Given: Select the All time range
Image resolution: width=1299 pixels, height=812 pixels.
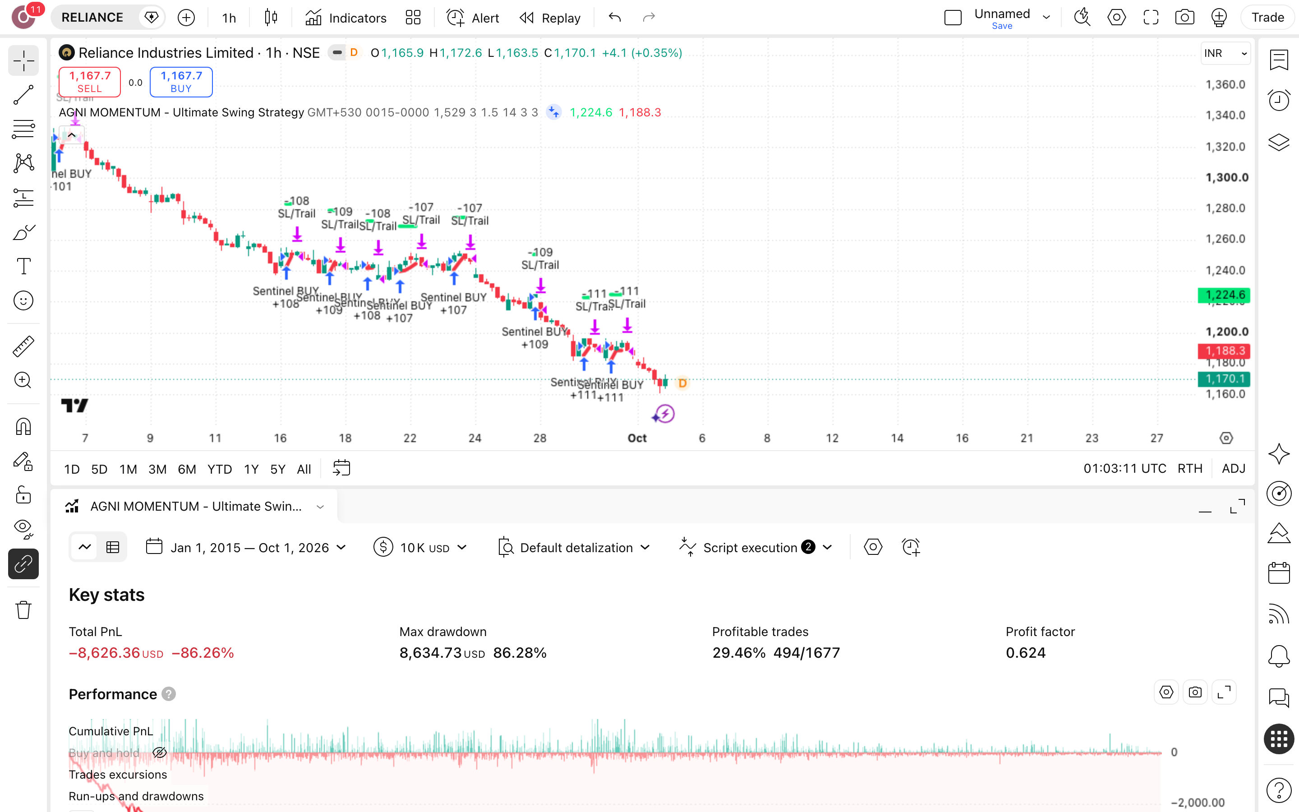Looking at the screenshot, I should [x=304, y=469].
